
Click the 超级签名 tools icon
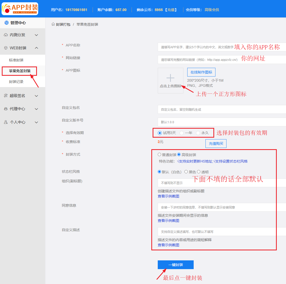(x=6, y=96)
